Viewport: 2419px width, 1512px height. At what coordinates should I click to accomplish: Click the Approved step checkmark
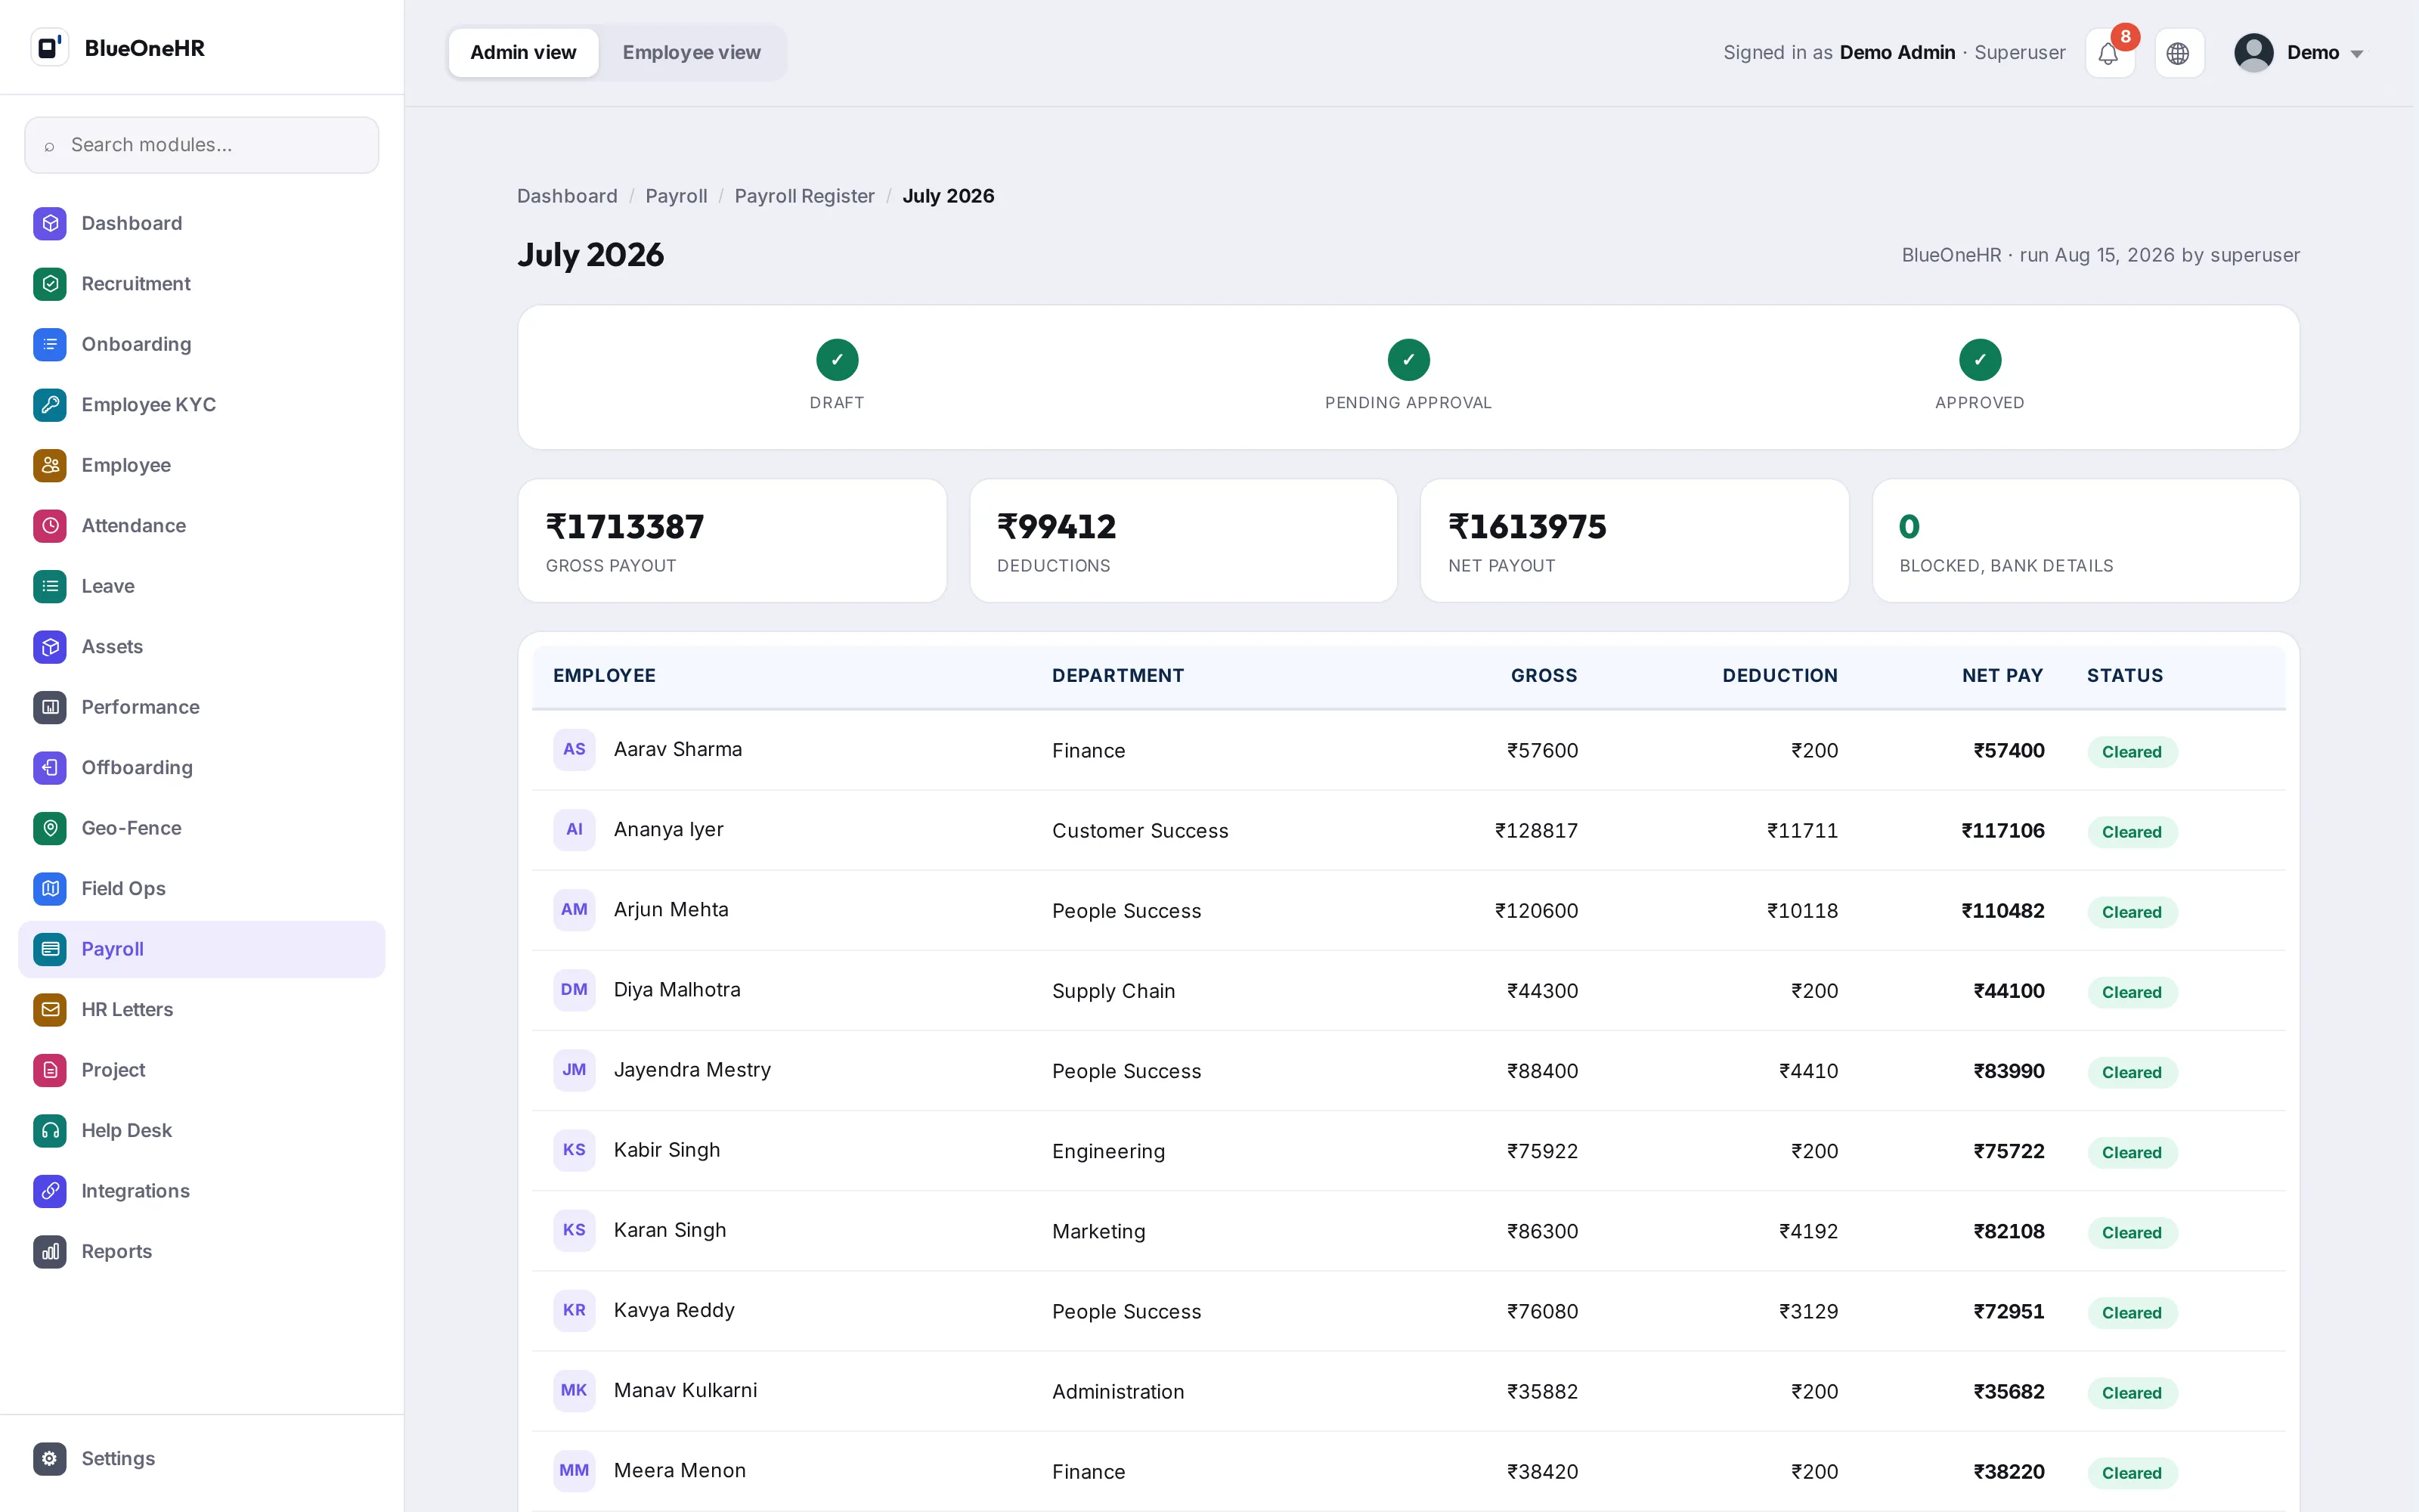[1979, 360]
